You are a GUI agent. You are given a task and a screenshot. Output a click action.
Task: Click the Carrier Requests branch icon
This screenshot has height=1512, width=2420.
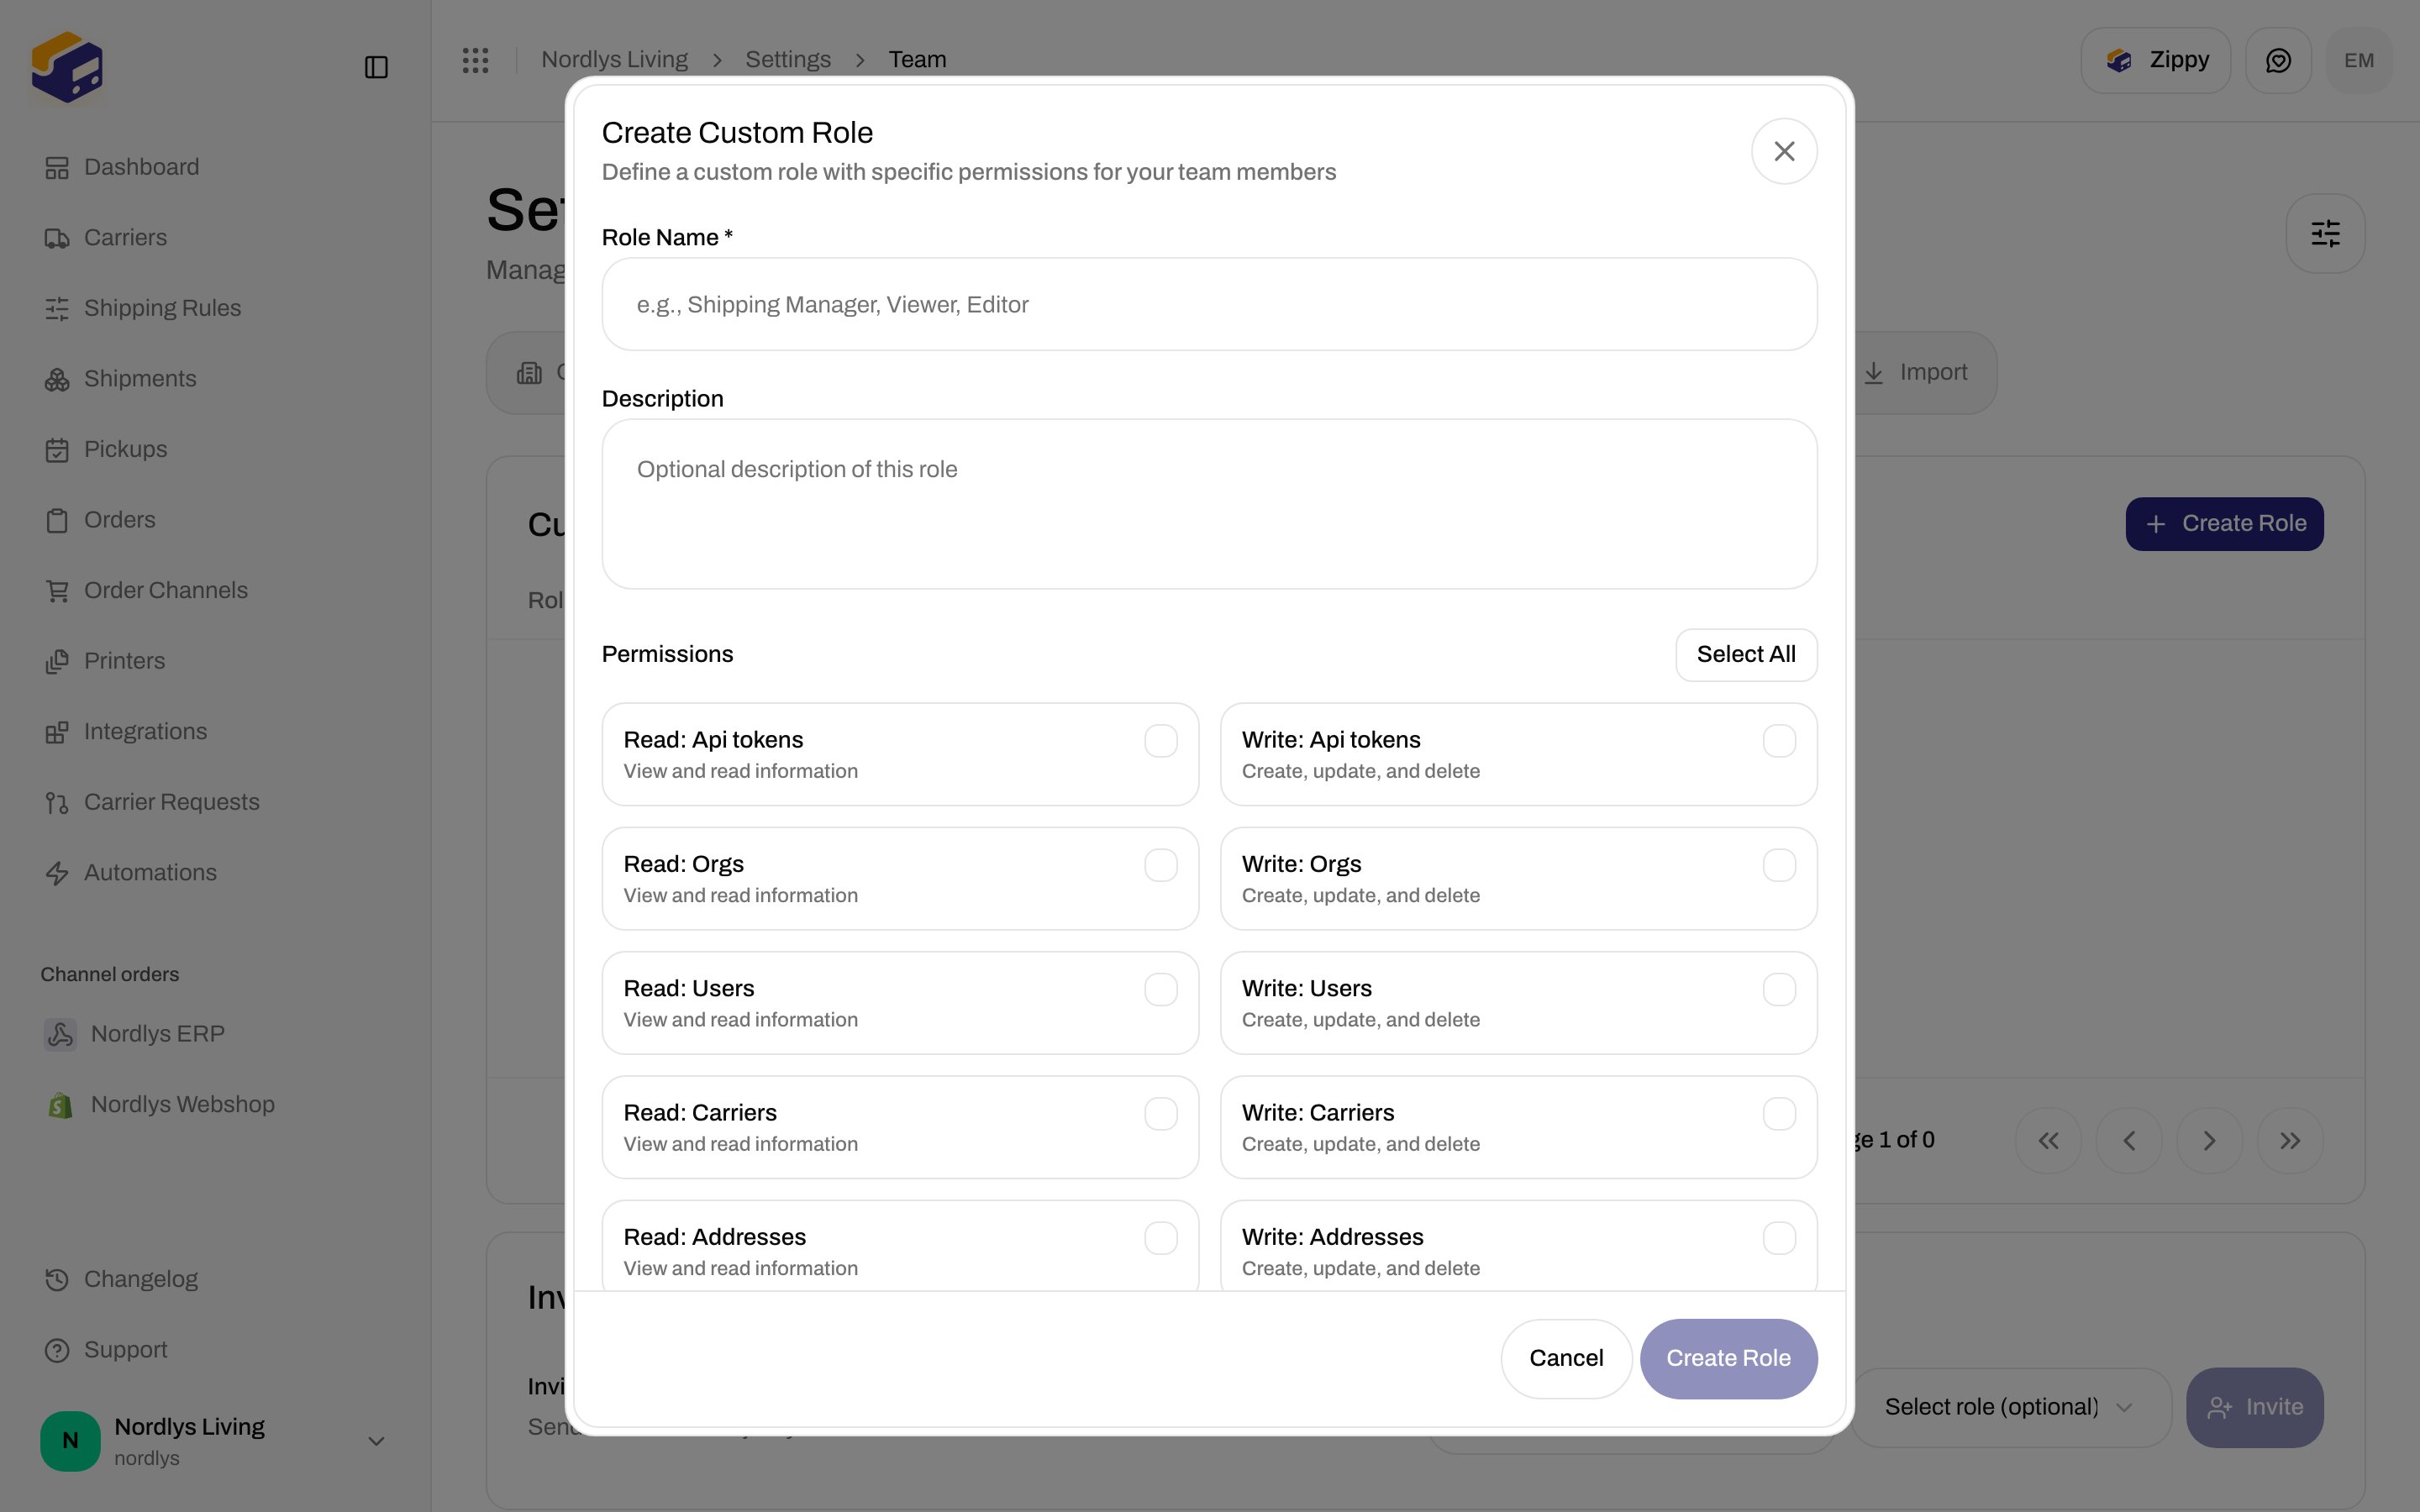point(57,803)
